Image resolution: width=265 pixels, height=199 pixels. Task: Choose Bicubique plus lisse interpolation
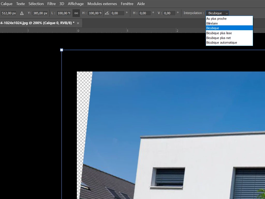229,33
